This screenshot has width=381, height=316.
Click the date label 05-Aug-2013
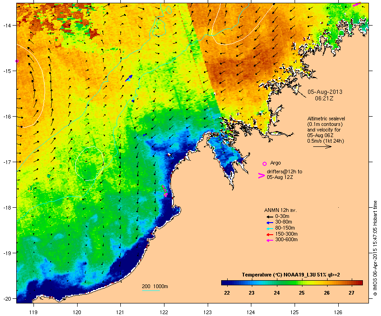(325, 92)
